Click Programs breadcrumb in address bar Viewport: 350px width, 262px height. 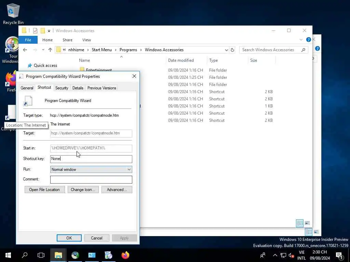(128, 50)
